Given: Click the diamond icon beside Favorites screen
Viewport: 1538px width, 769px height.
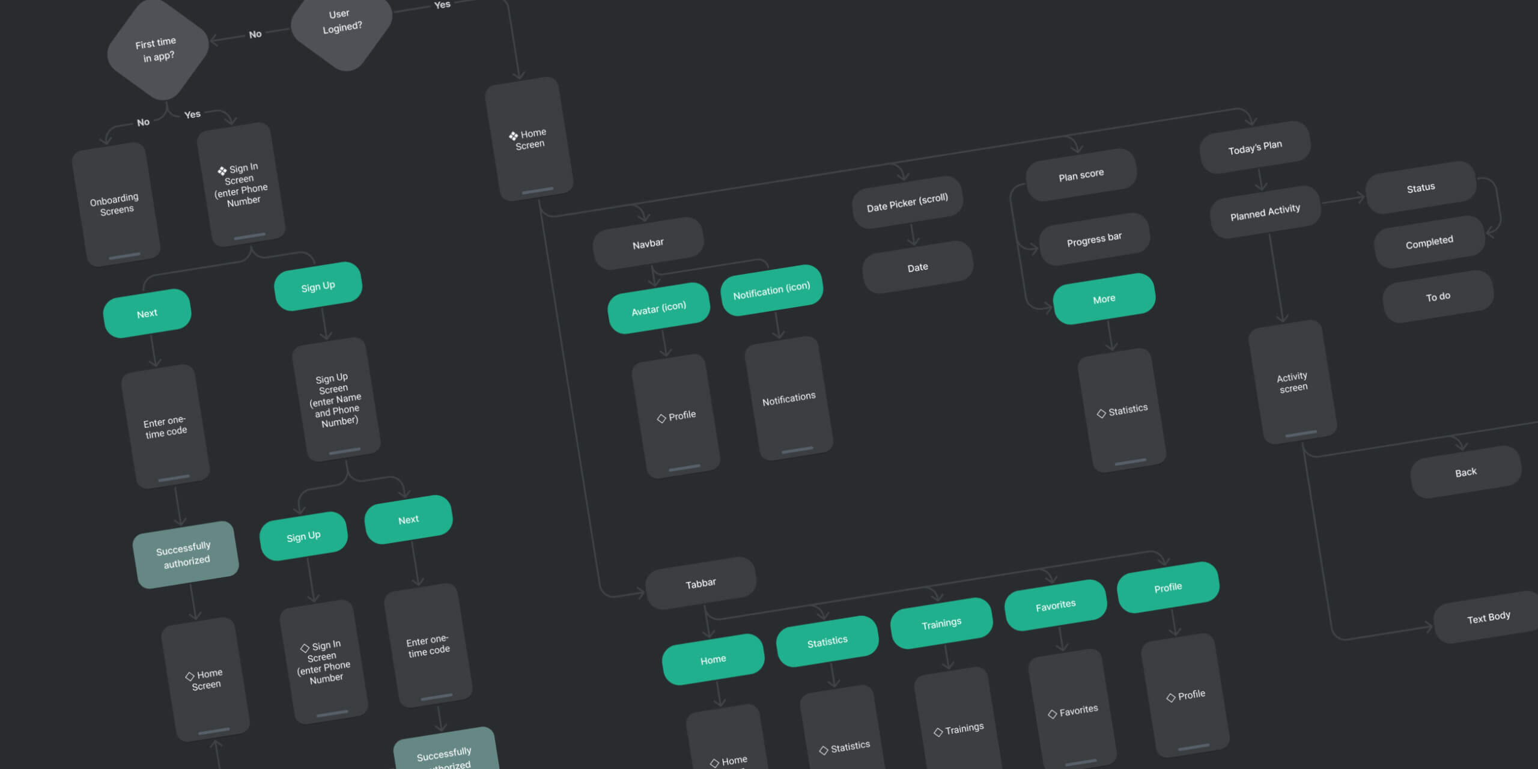Looking at the screenshot, I should (x=1052, y=714).
